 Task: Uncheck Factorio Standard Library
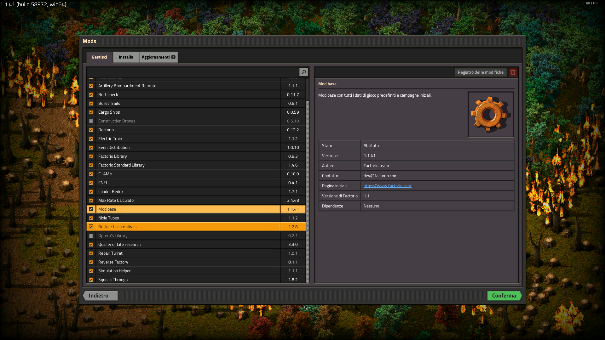click(x=91, y=165)
